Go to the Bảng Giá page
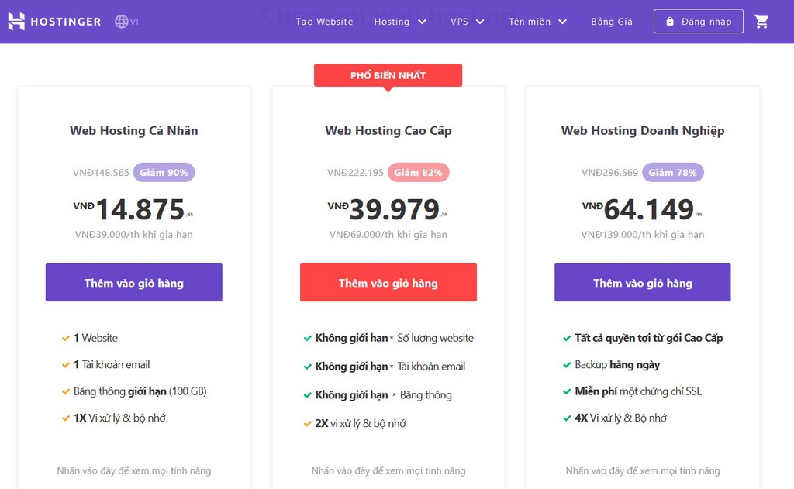 pyautogui.click(x=612, y=22)
